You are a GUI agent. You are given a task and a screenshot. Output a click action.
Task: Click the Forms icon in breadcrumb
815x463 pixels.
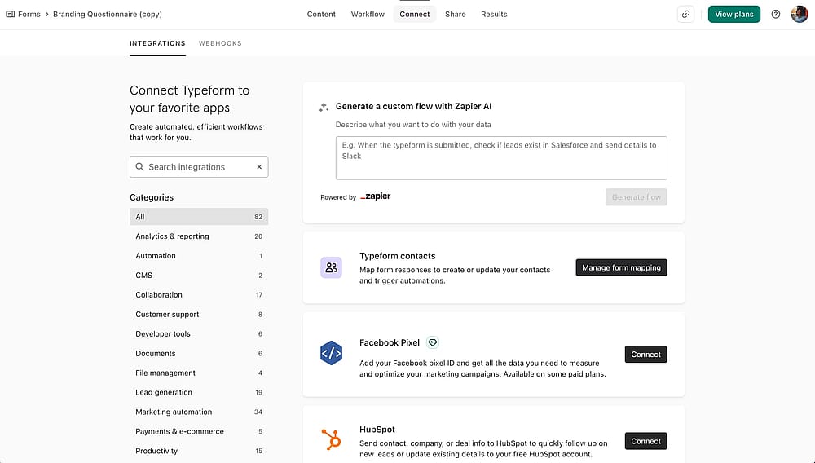(x=10, y=14)
